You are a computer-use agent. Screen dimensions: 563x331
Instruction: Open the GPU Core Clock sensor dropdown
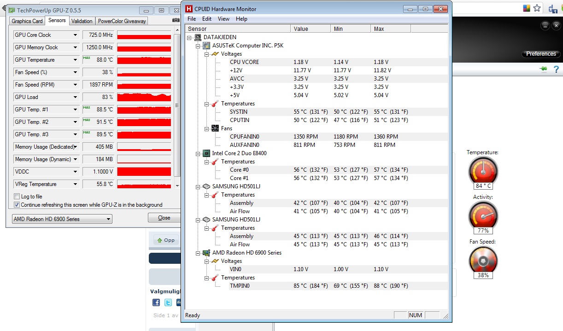[x=75, y=35]
